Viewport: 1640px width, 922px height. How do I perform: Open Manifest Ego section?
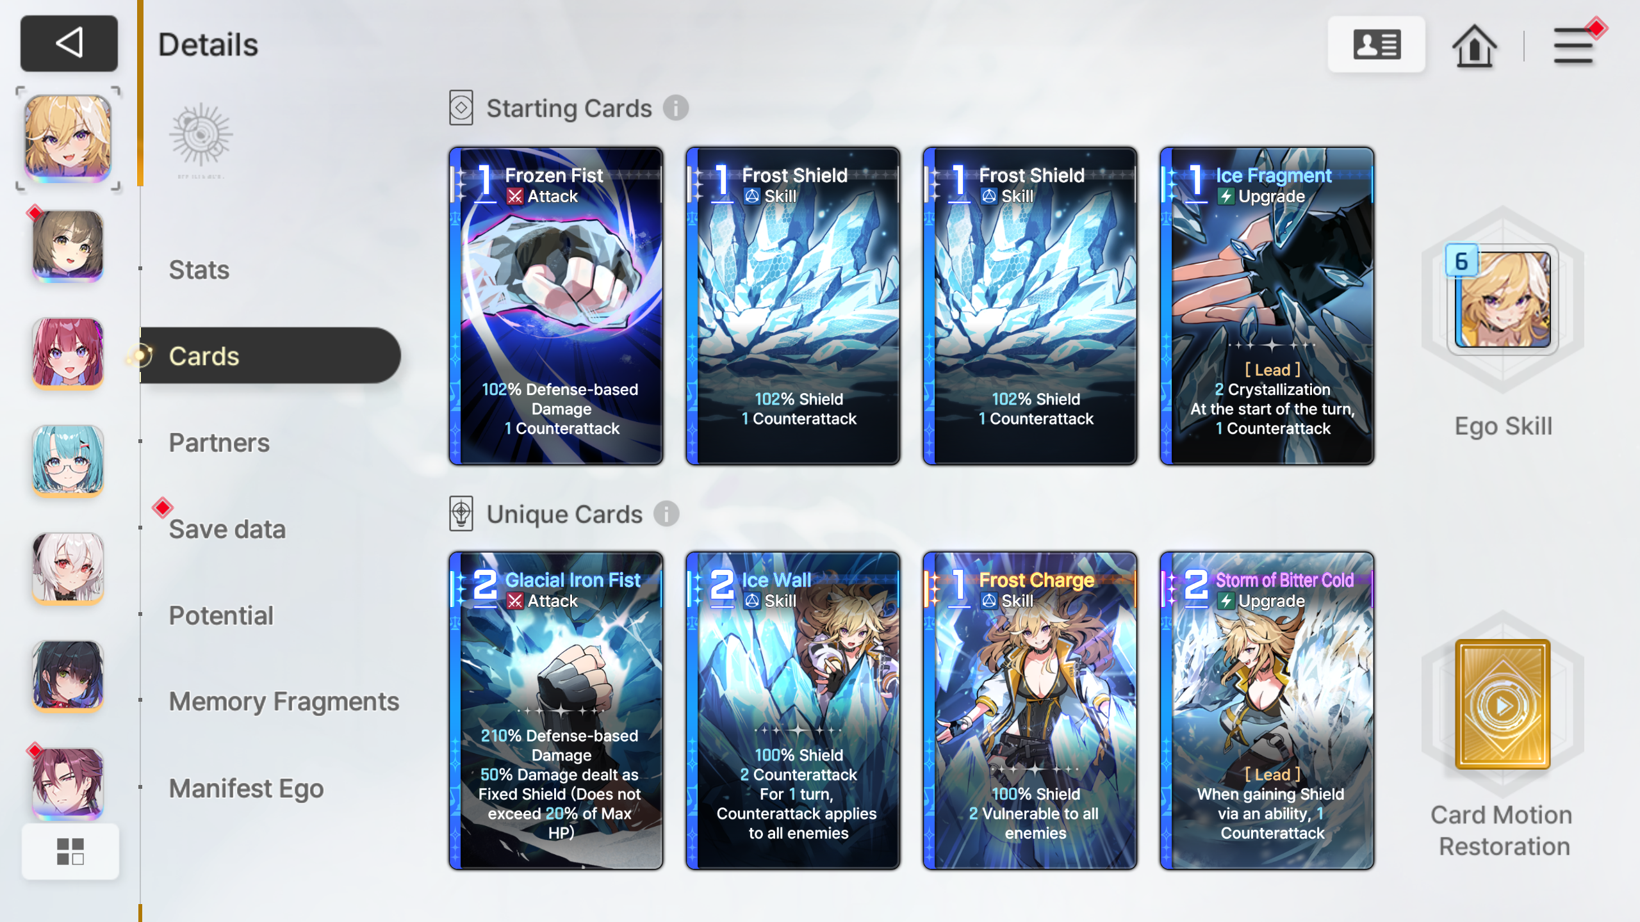point(246,788)
